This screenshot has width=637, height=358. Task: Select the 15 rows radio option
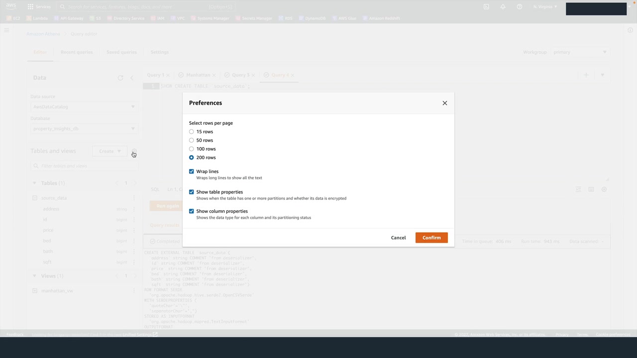[x=192, y=132]
